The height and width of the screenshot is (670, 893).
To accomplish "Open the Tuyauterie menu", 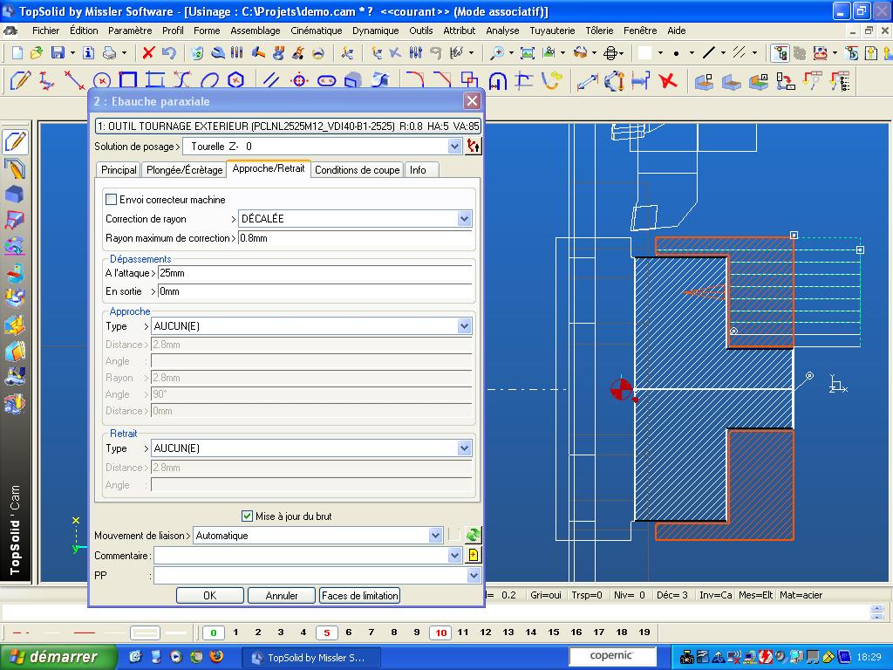I will [x=552, y=31].
